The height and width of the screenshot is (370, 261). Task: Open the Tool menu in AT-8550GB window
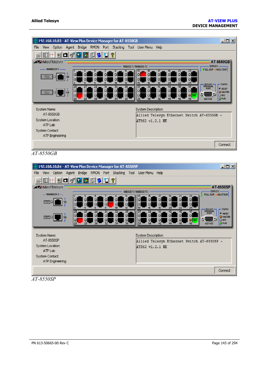point(131,47)
